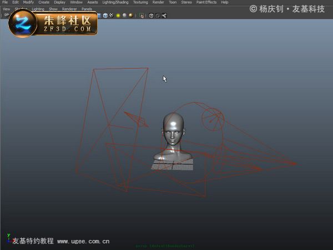Image resolution: width=333 pixels, height=250 pixels.
Task: Toggle the textured checker display icon
Action: click(112, 16)
